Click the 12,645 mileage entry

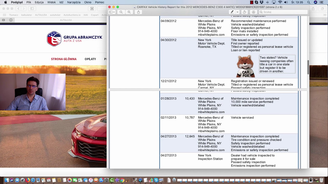[x=190, y=136]
